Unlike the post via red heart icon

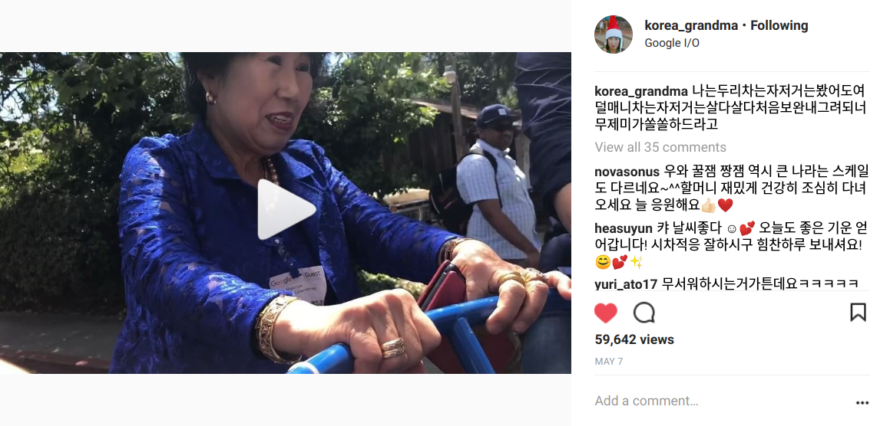coord(606,313)
